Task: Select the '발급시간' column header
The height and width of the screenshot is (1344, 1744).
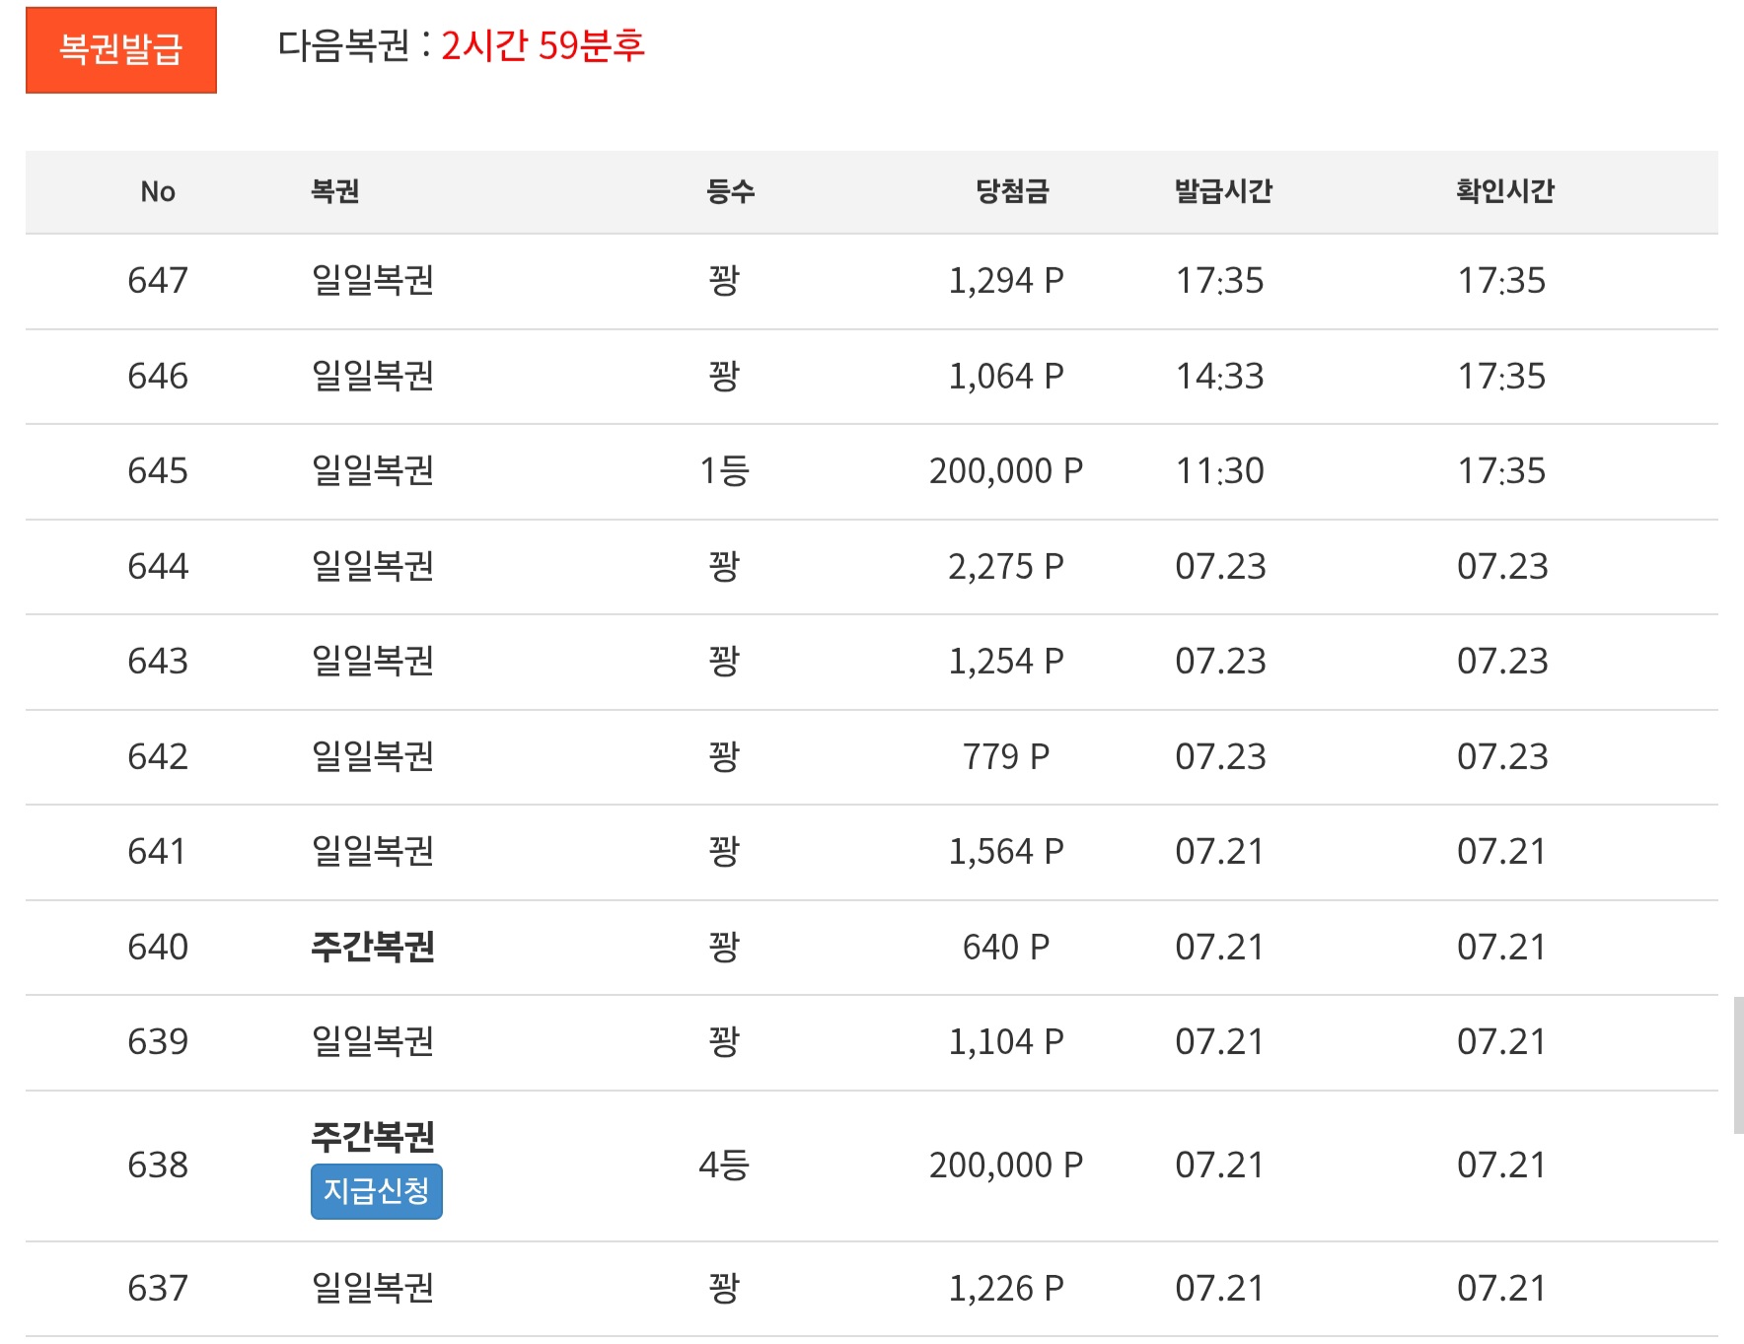Action: coord(1223,190)
